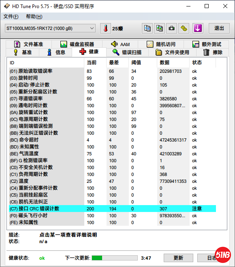This screenshot has height=267, width=235.
Task: Click the copy text to clipboard icon
Action: click(147, 28)
